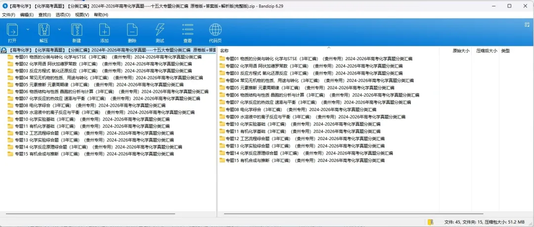The width and height of the screenshot is (534, 227).
Task: Sort by the 名称 column header
Action: [x=224, y=51]
